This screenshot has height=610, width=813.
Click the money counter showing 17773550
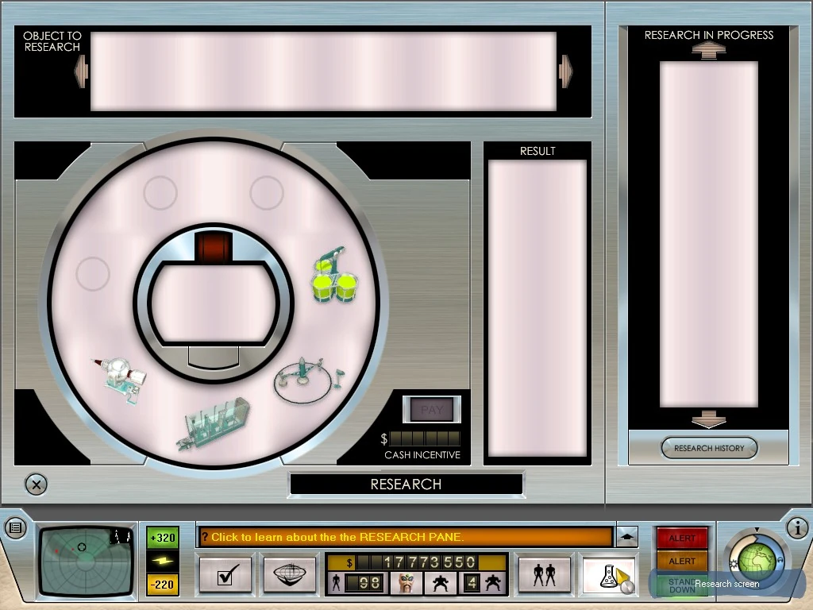pos(416,562)
